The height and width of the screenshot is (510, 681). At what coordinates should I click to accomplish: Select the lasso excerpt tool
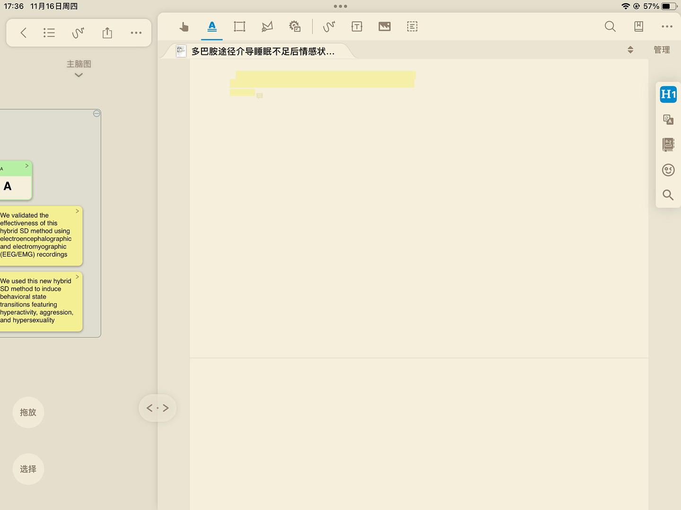coord(267,26)
